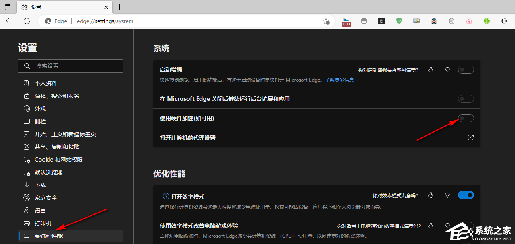515x244 pixels.
Task: Click the 了解更多信息 link
Action: pyautogui.click(x=339, y=80)
